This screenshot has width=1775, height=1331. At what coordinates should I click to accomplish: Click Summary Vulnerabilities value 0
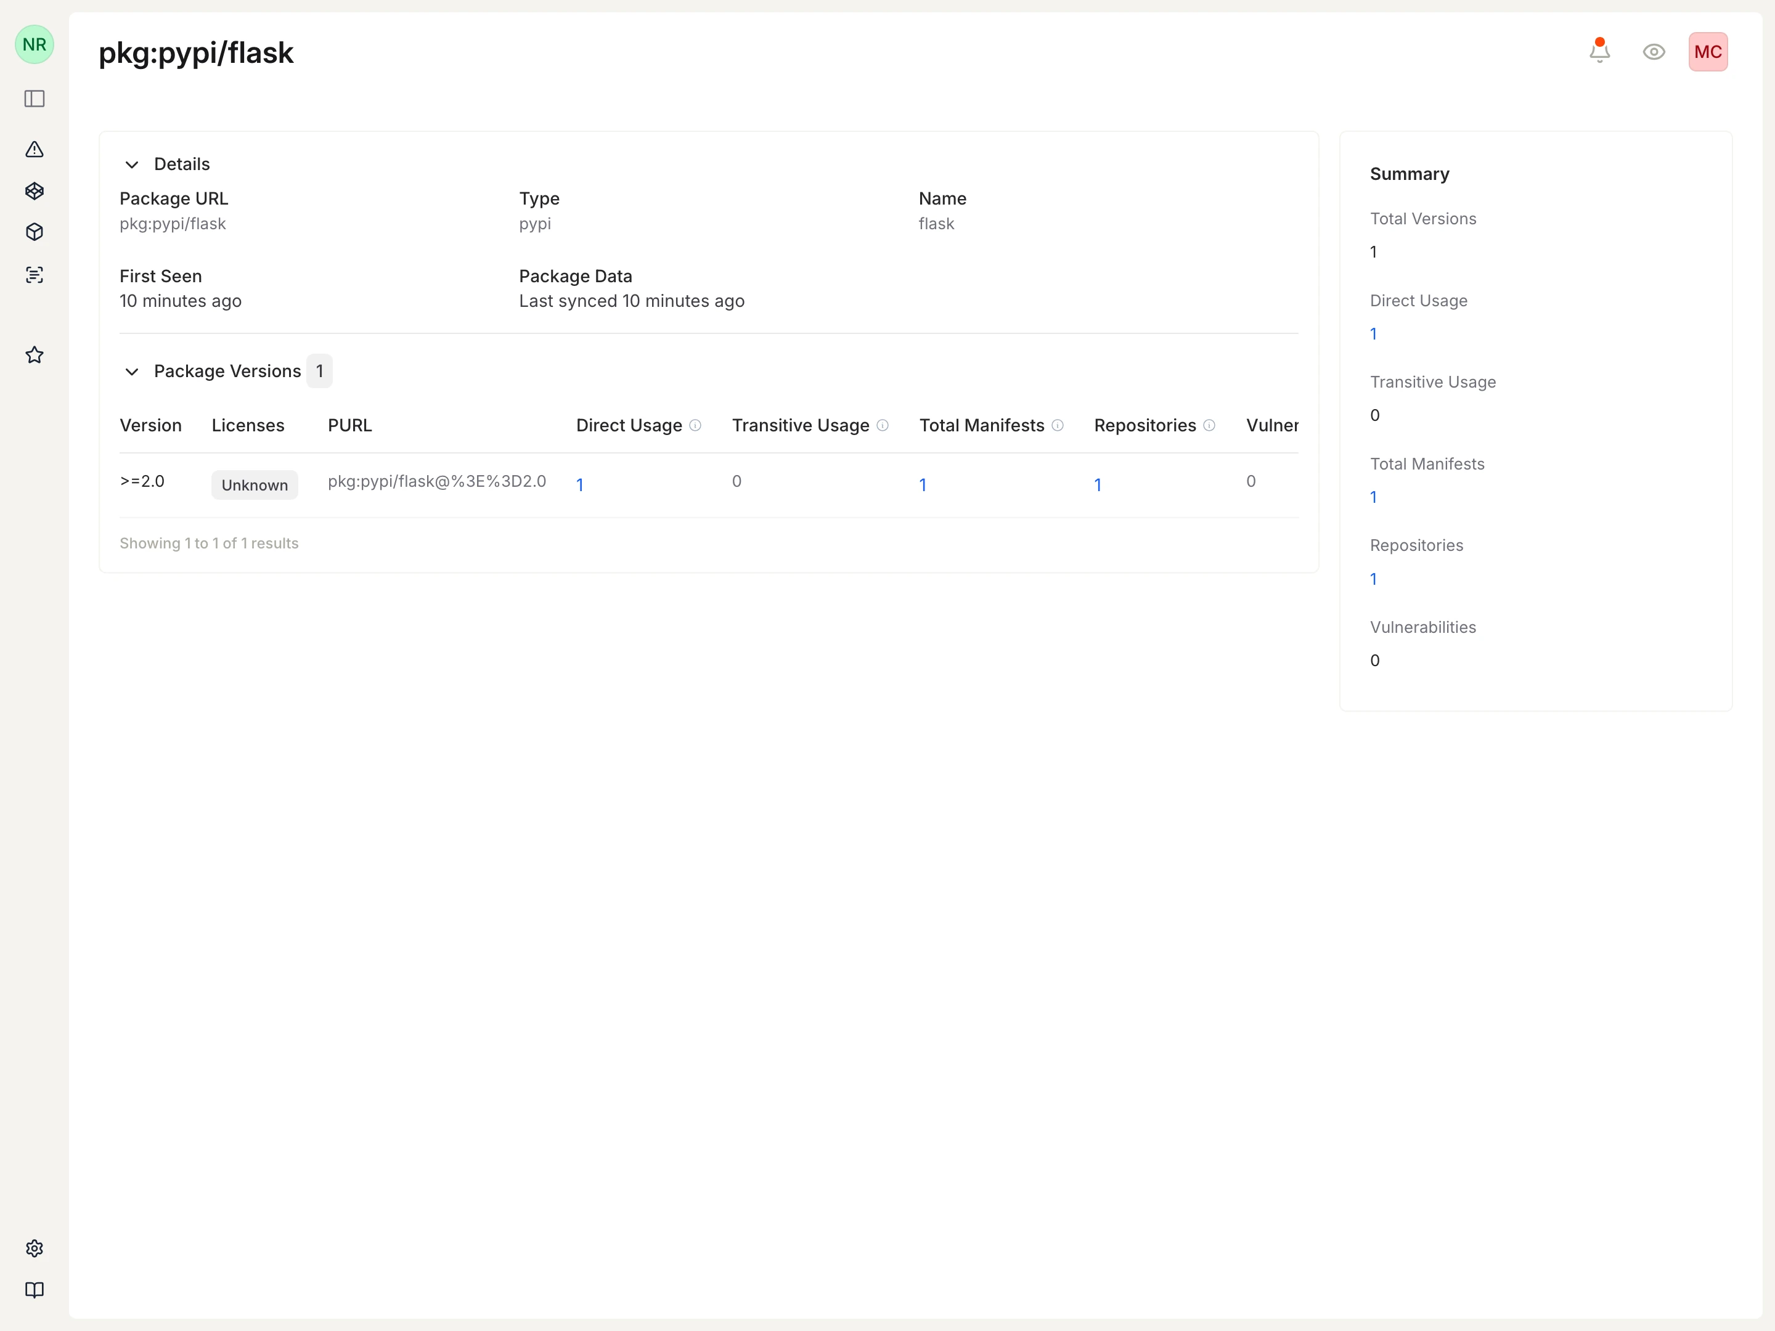(x=1374, y=661)
